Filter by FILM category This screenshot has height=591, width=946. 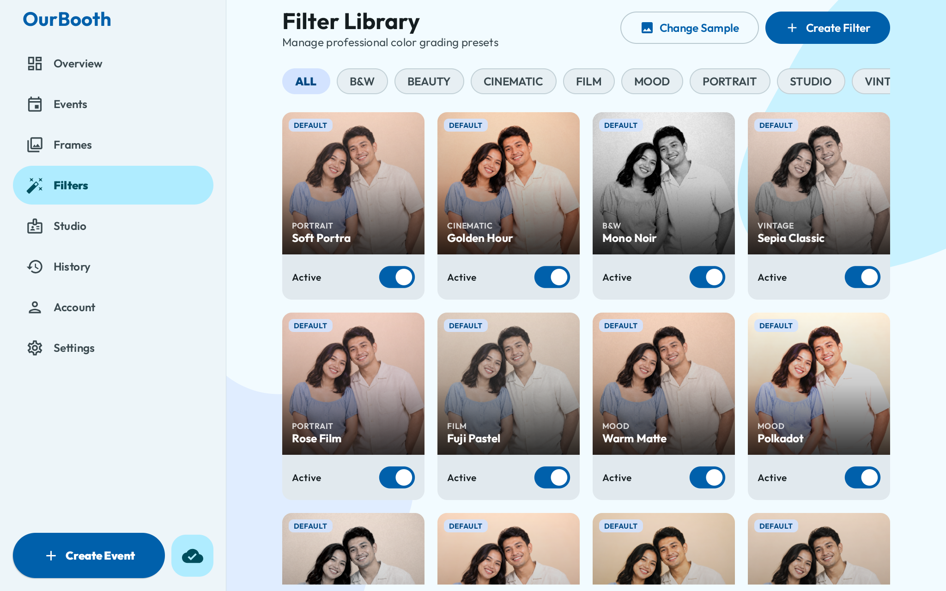tap(588, 81)
